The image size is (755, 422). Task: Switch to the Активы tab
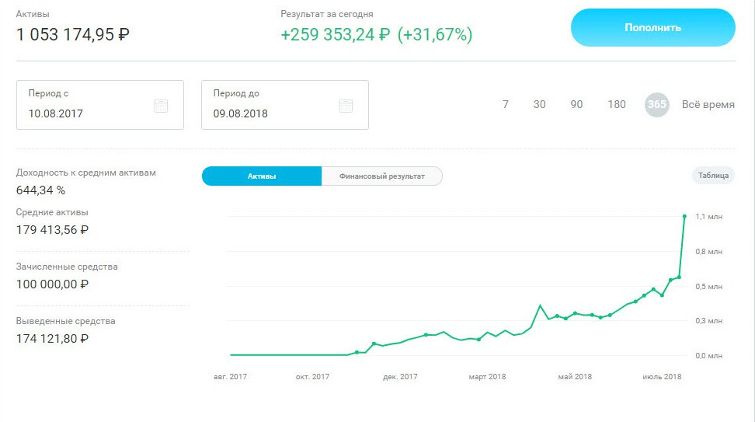(262, 176)
